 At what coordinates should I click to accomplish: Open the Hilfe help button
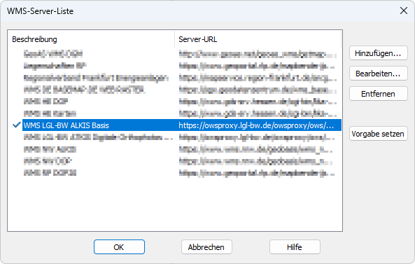point(295,247)
